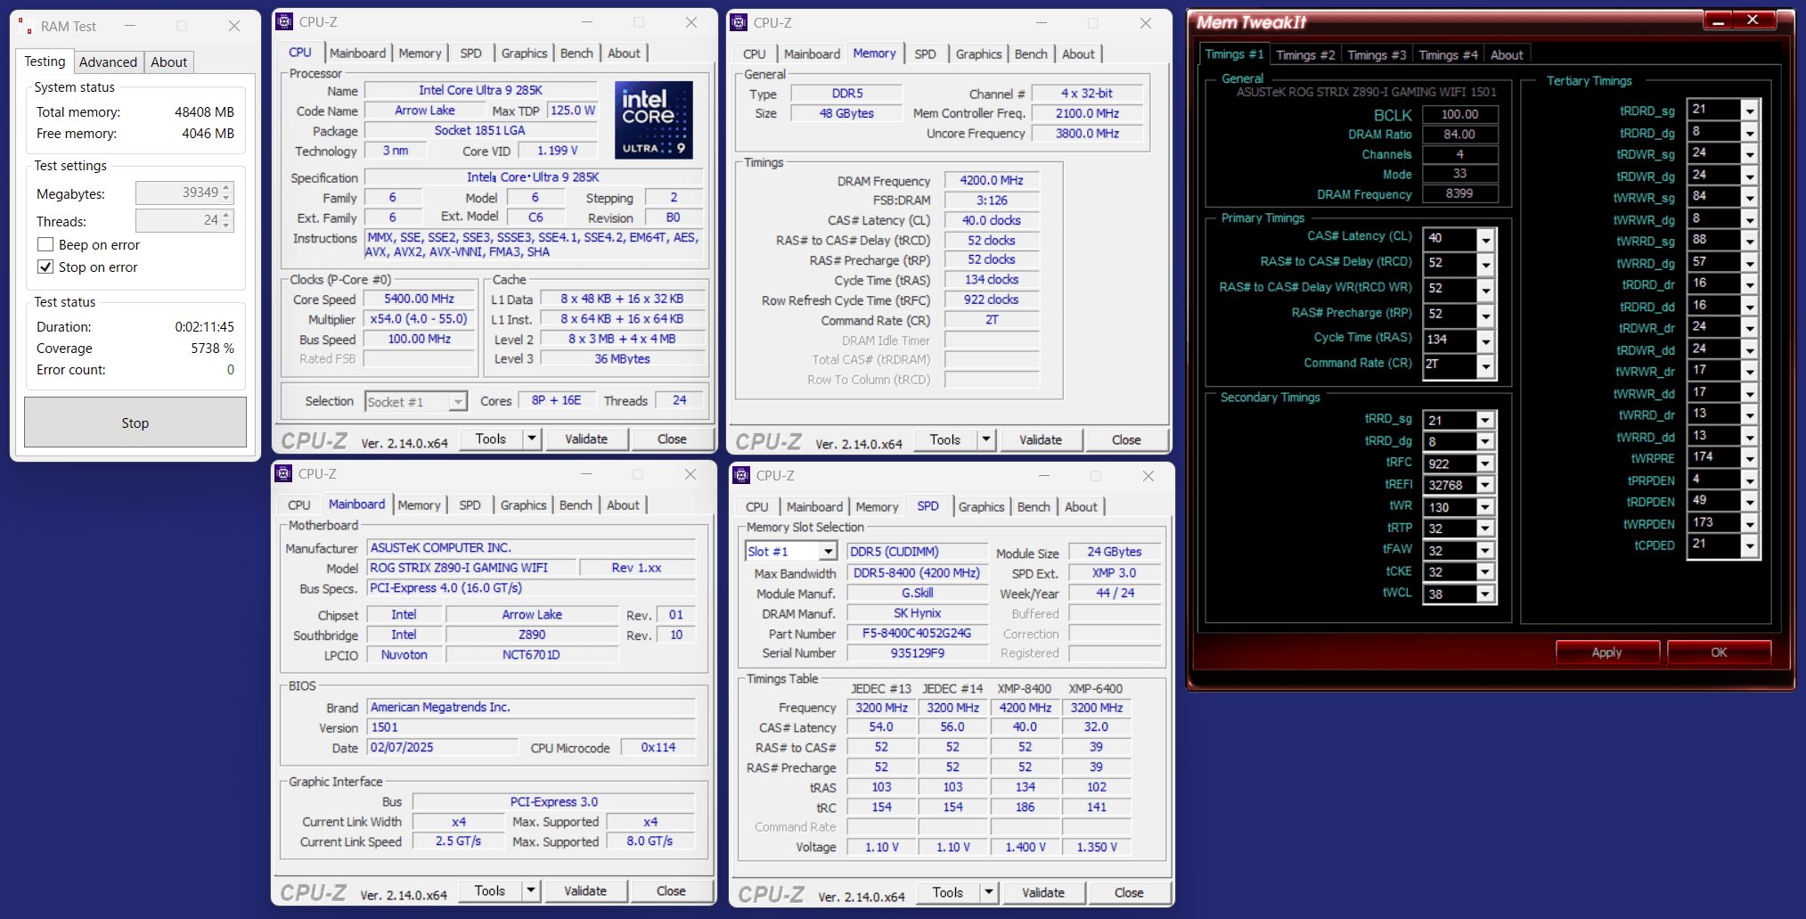1806x919 pixels.
Task: Uncheck the Stop on error checkbox
Action: (x=45, y=267)
